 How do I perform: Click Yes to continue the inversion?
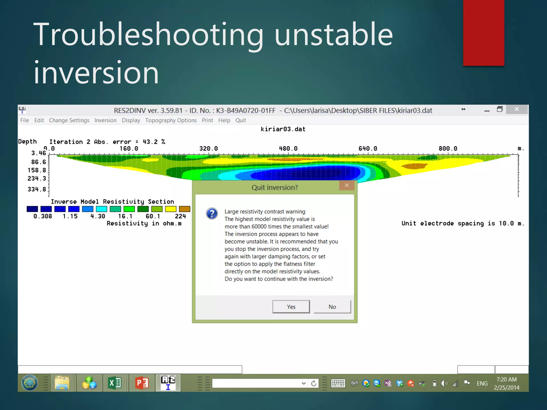coord(291,307)
